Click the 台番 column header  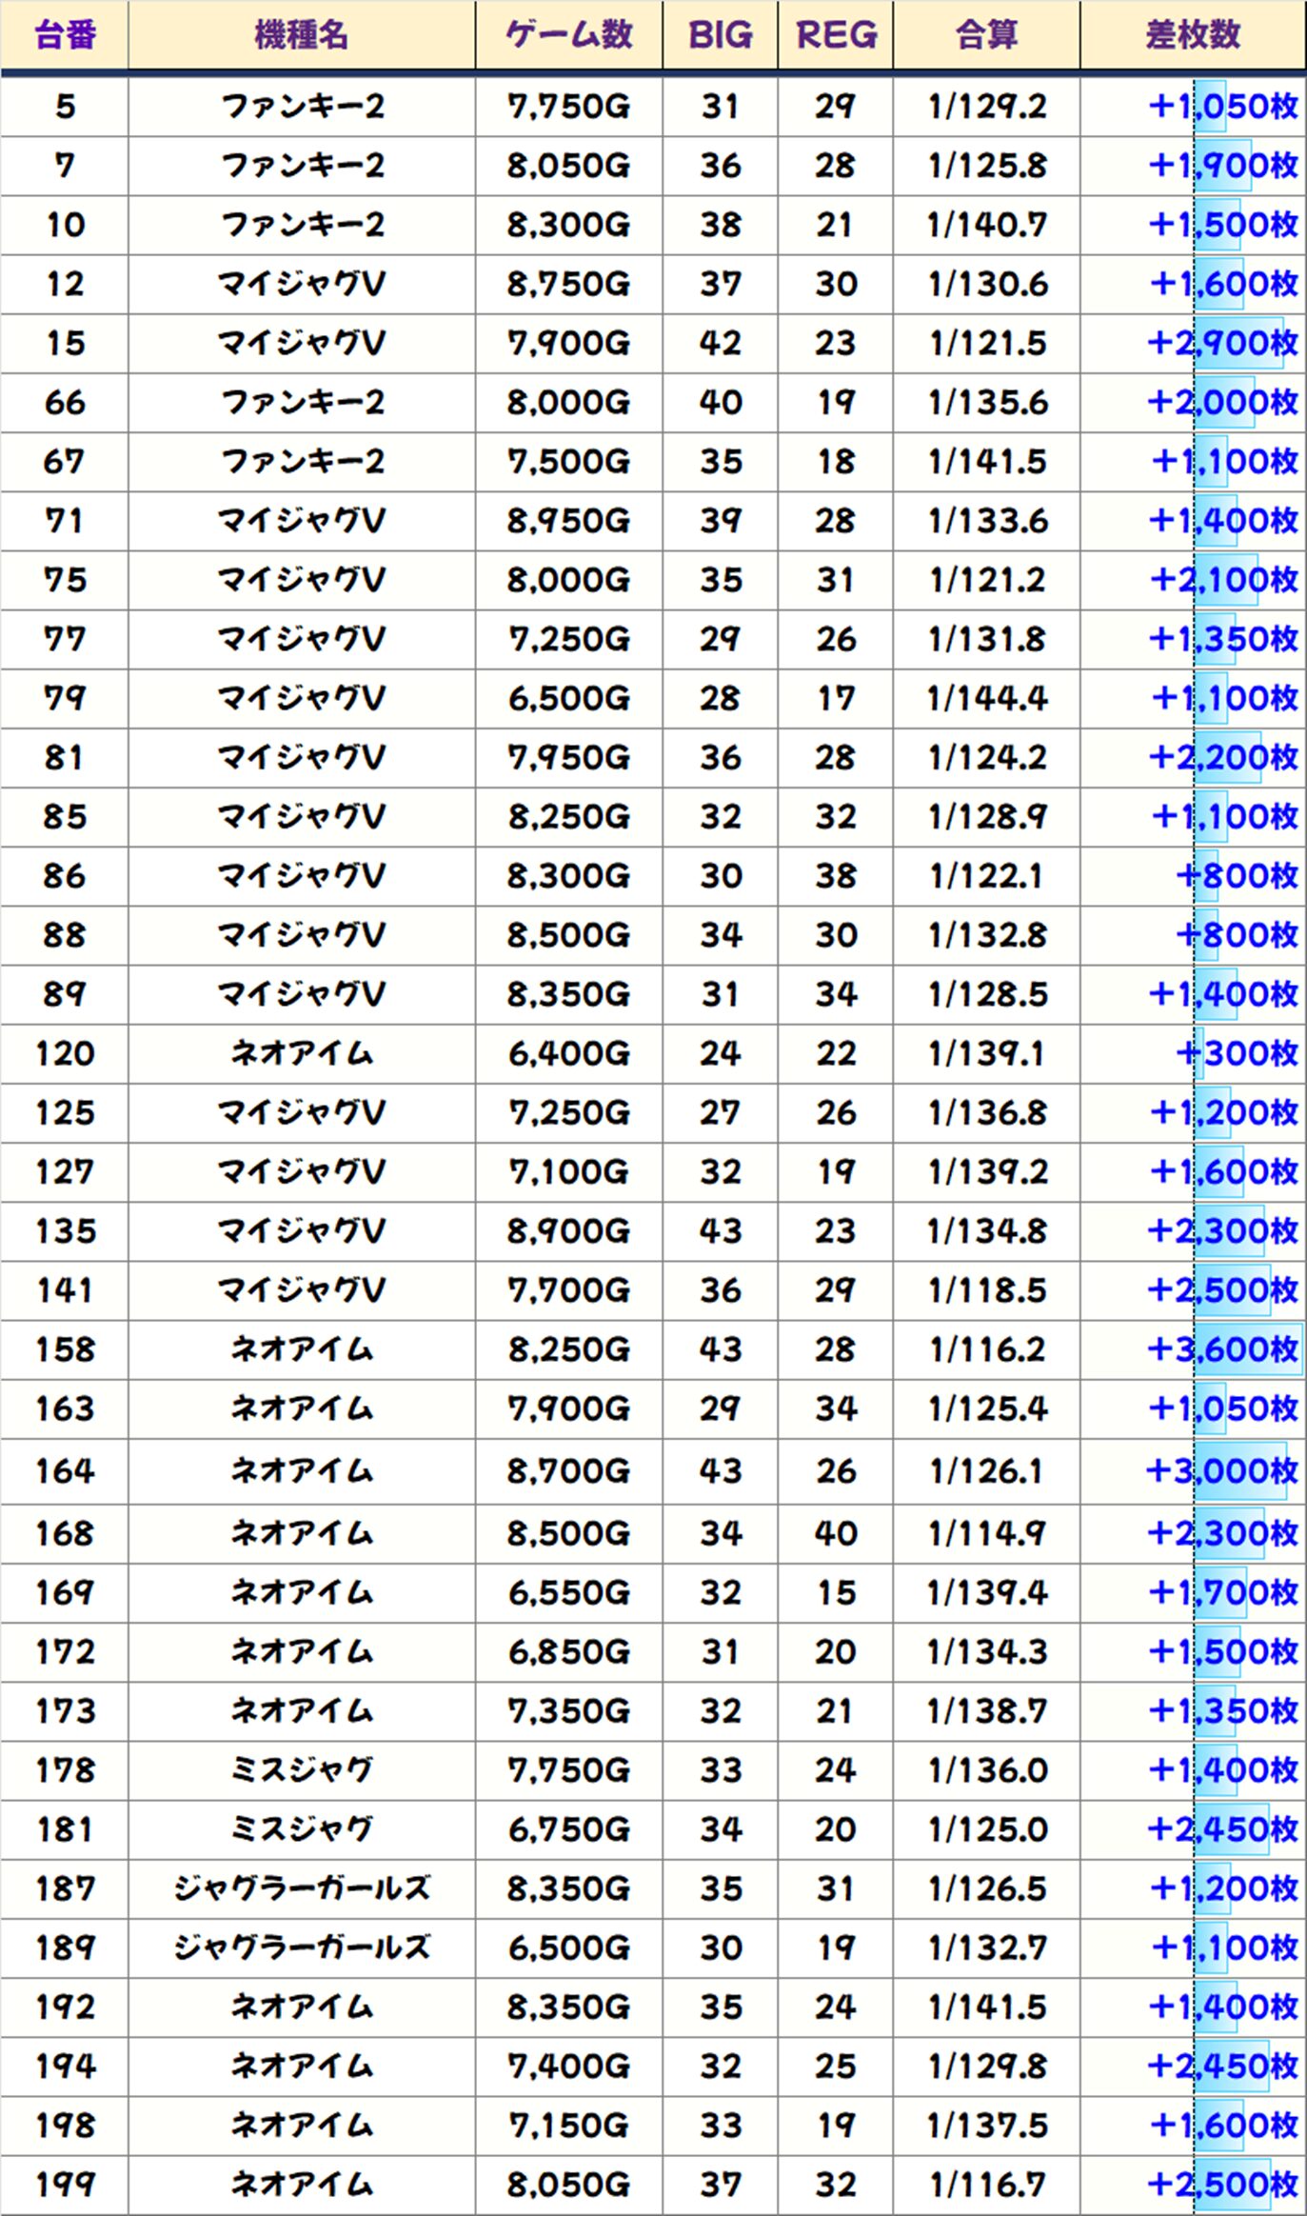(x=65, y=35)
